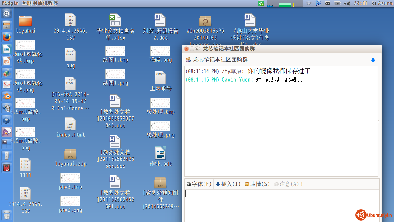Click the blue QQ penguin protocol icon
Screen dimensions: 394x222
coord(373,60)
